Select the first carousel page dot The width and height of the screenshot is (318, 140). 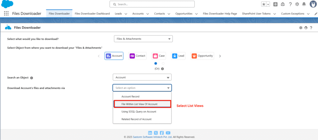click(x=156, y=63)
